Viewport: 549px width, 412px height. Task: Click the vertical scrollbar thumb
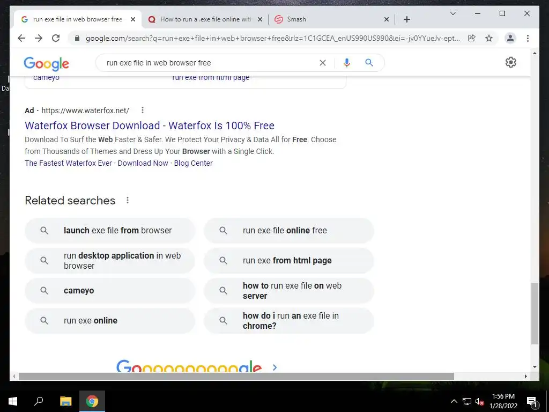click(535, 313)
